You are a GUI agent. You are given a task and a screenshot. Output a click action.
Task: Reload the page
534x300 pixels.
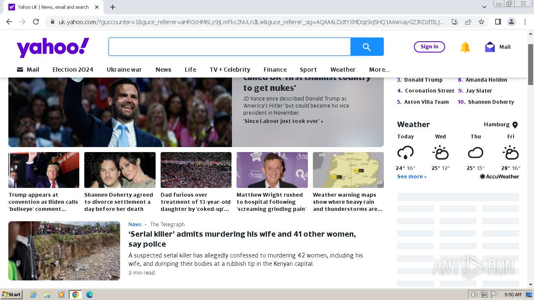pyautogui.click(x=36, y=22)
